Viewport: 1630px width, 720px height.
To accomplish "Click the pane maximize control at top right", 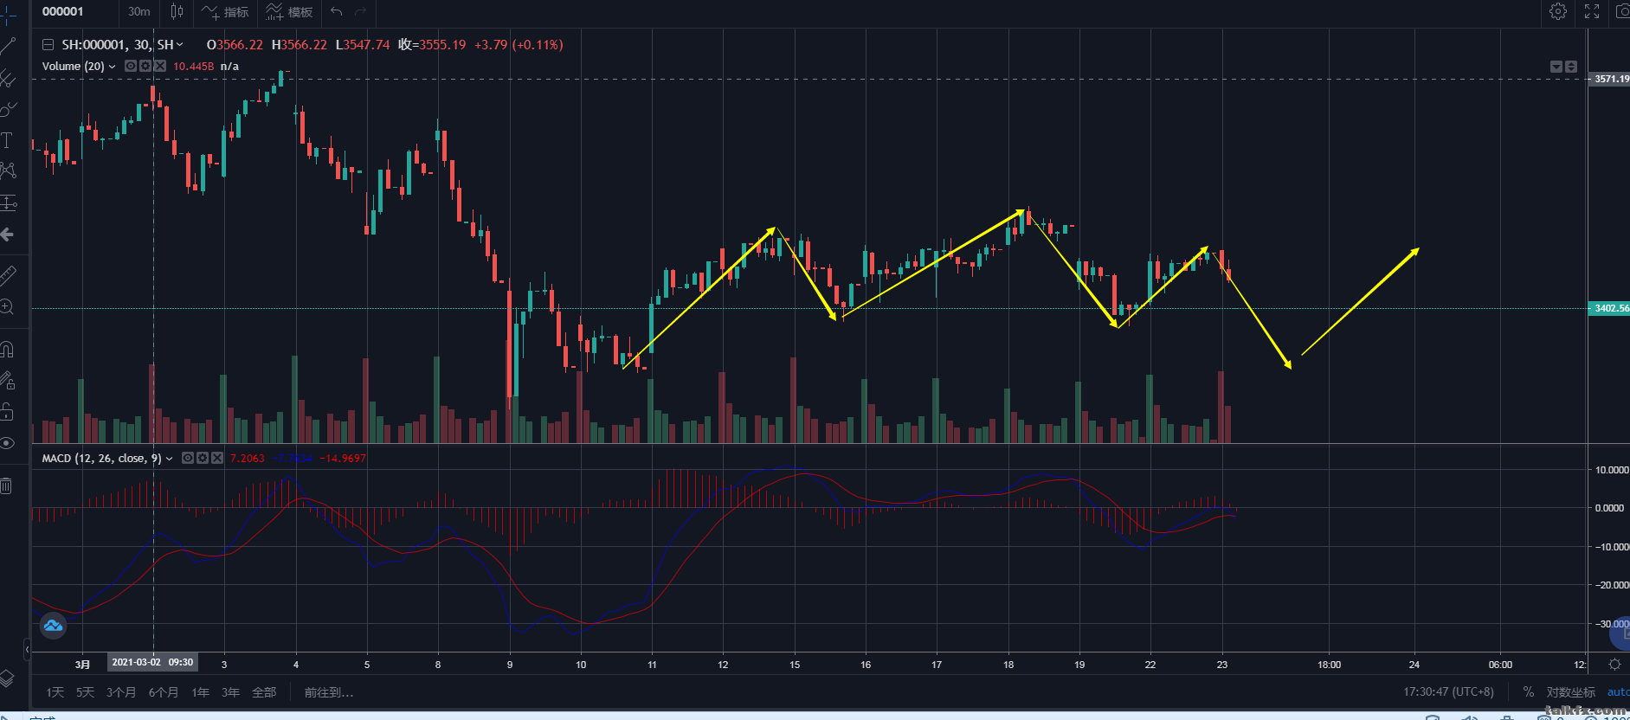I will [1571, 67].
